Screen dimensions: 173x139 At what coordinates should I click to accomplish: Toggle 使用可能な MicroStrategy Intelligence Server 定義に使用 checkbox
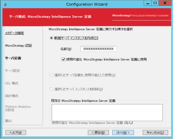63,59
